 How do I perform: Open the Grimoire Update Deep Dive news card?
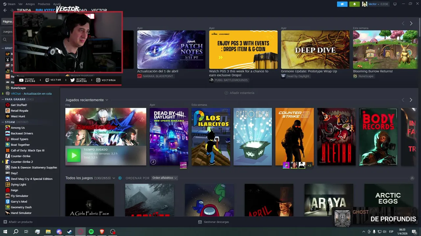pos(315,49)
